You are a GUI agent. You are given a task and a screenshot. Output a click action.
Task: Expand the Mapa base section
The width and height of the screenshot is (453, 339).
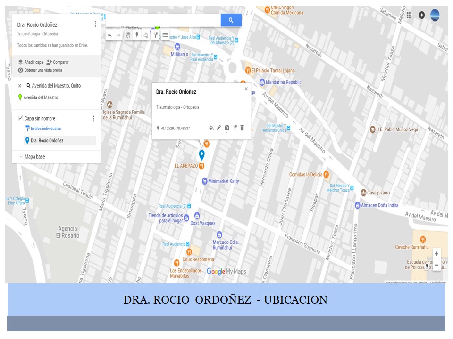point(20,156)
